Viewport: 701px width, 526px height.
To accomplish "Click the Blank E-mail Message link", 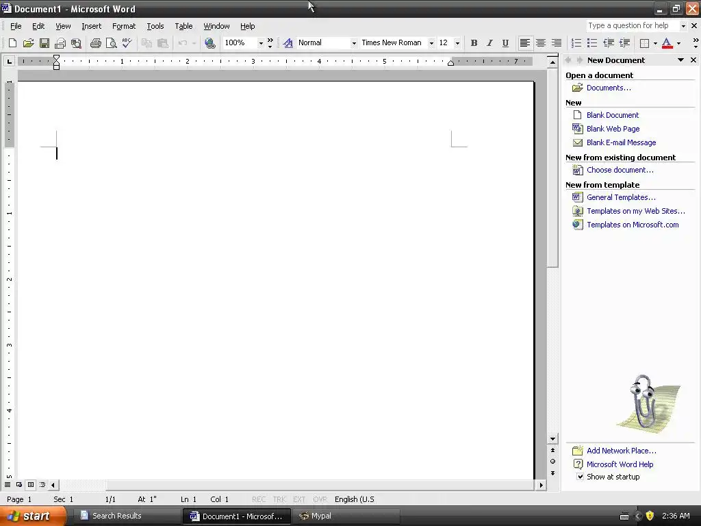I will tap(622, 142).
